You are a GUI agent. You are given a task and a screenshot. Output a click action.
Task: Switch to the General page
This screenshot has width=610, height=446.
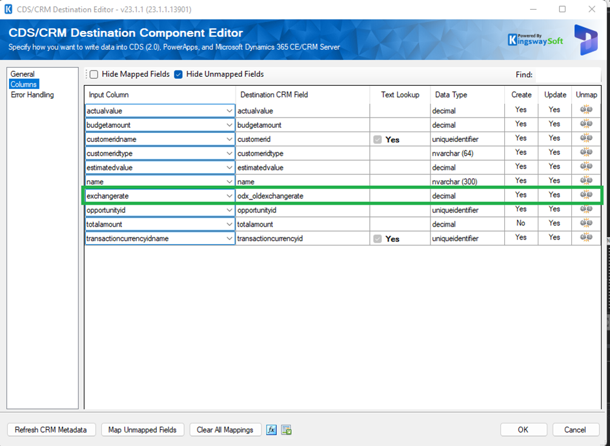coord(23,74)
